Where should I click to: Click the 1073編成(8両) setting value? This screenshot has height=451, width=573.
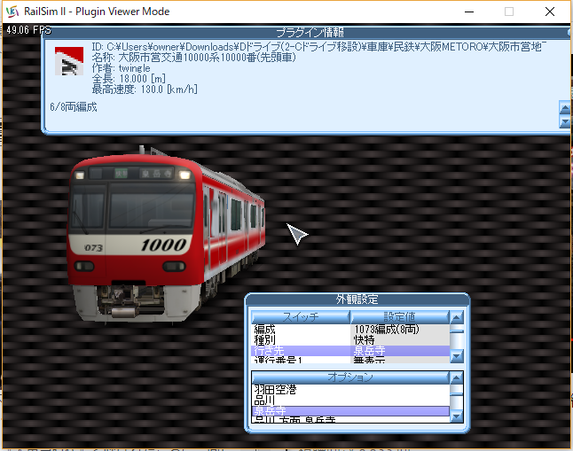click(387, 330)
